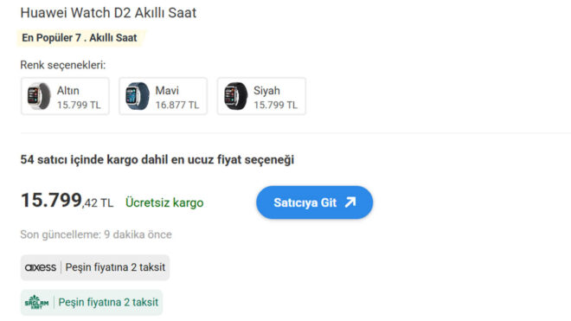Open En Popüler 7. Akıllı Saat badge
Screen dimensions: 571x321
(80, 37)
